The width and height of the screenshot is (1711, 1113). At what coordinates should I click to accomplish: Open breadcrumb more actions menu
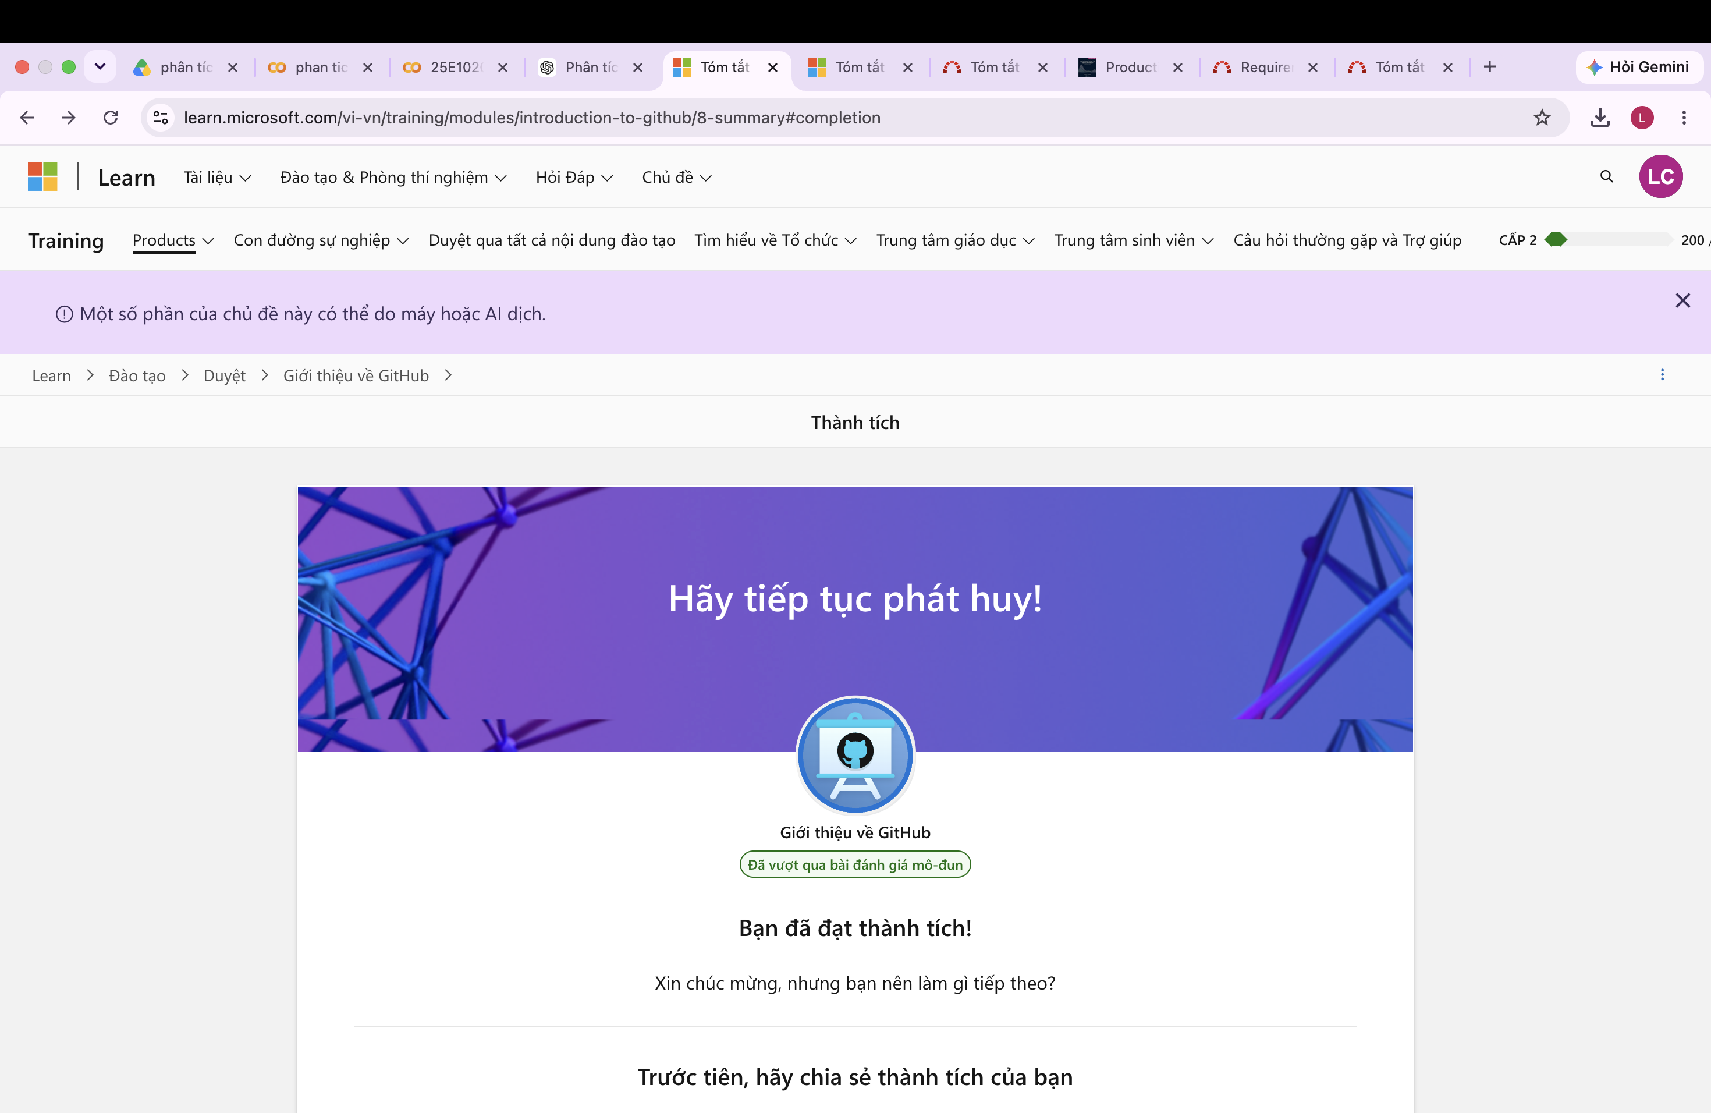(1662, 375)
